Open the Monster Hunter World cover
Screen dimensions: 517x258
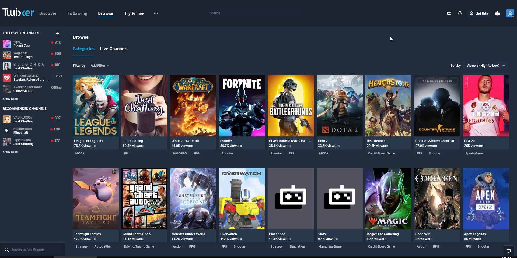[x=193, y=199]
